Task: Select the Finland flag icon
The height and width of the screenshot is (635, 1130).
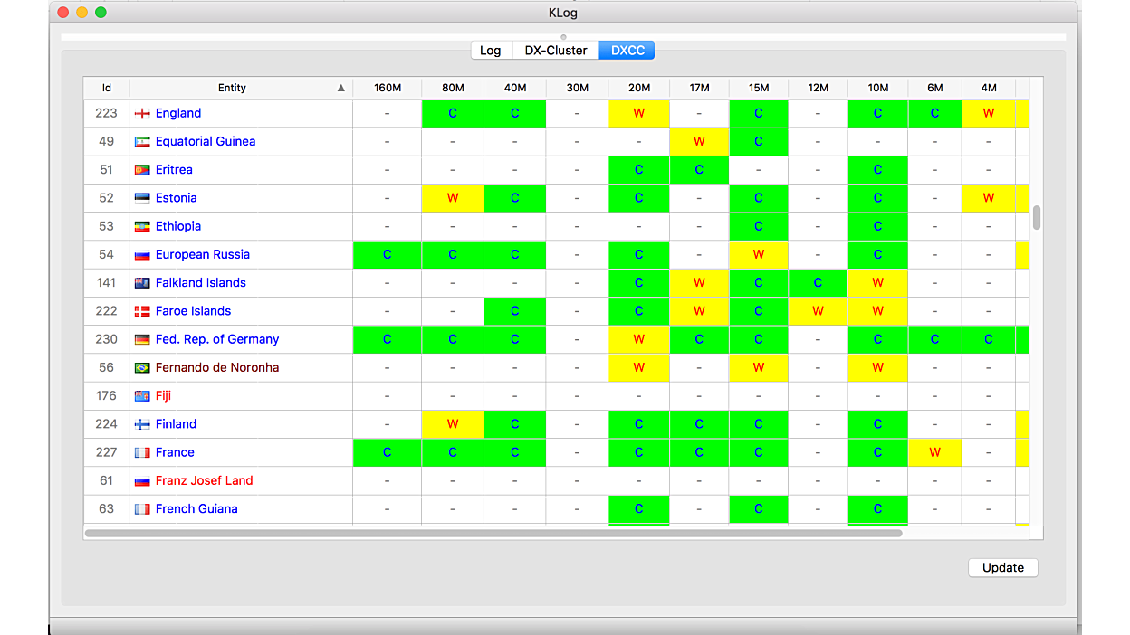Action: point(142,424)
